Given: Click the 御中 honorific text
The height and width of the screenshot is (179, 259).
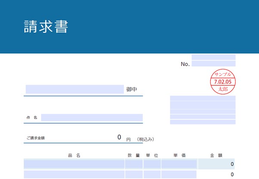Looking at the screenshot, I should pos(132,90).
